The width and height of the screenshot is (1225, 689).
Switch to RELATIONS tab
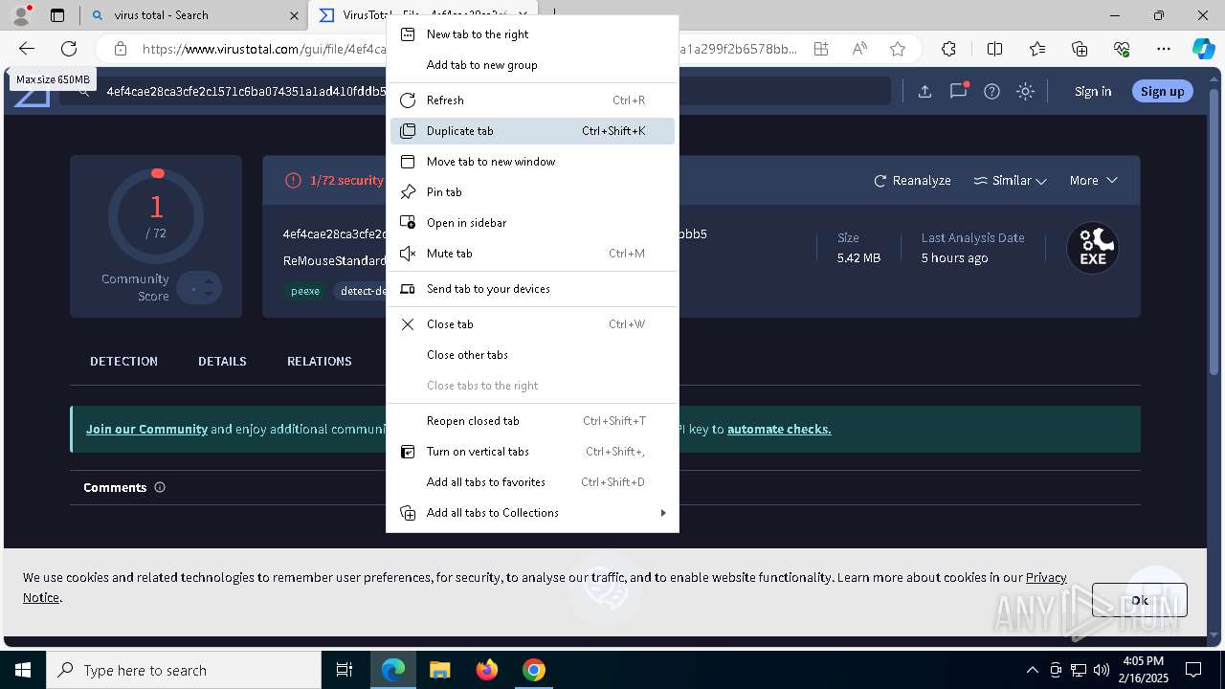(x=319, y=361)
